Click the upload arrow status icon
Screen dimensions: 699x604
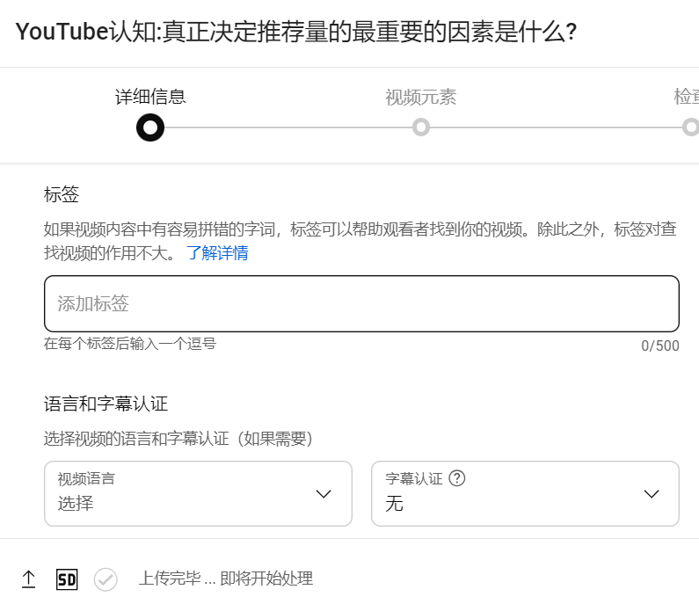coord(28,579)
